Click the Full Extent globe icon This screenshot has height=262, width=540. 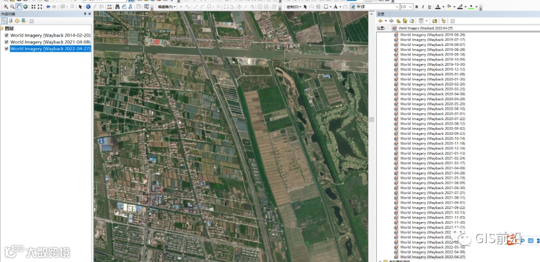(x=25, y=6)
